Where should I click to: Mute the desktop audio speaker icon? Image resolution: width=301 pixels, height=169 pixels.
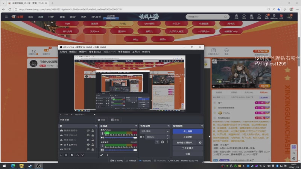pos(102,150)
